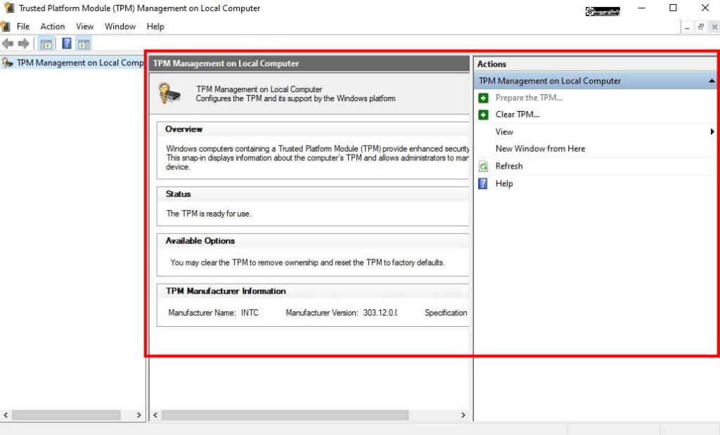Click the Specification label in manufacturer info

(x=446, y=313)
